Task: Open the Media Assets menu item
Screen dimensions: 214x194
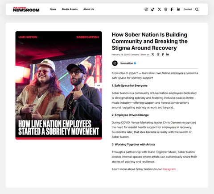Action: point(70,9)
